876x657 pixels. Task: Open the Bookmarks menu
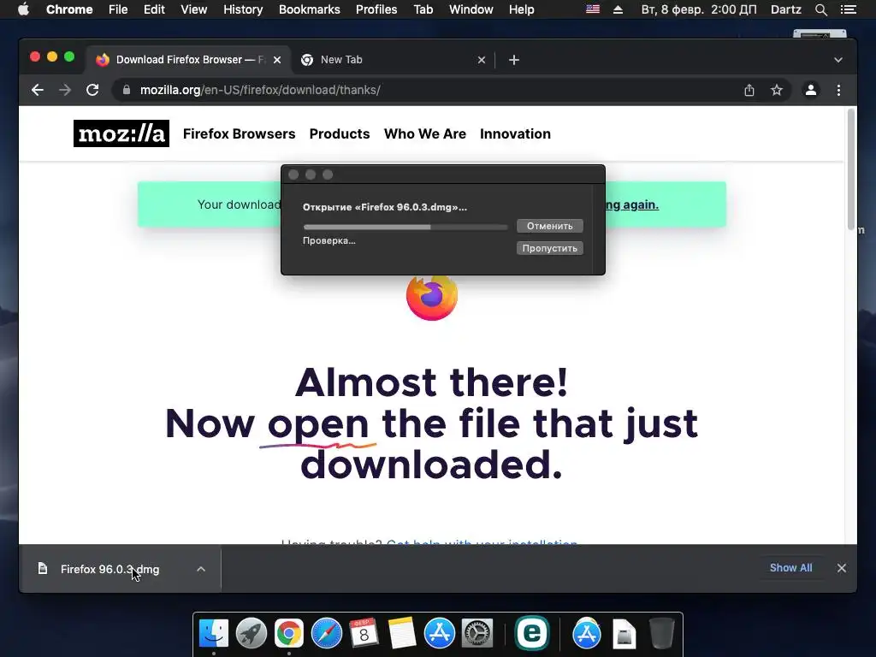click(310, 9)
